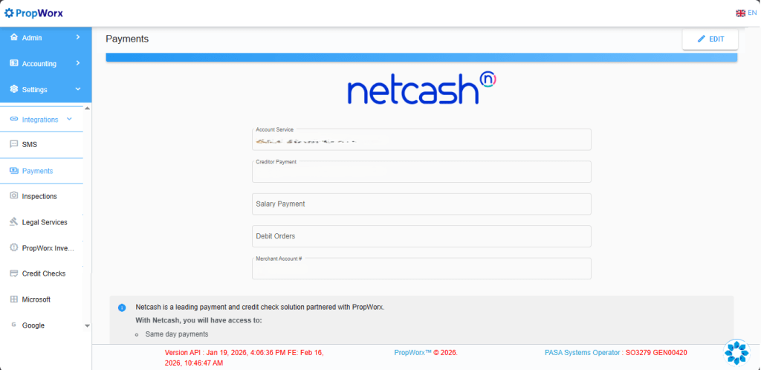
Task: Click the Credit Checks card icon
Action: [x=14, y=273]
